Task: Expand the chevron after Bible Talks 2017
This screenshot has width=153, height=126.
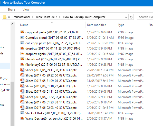Action: (60, 17)
